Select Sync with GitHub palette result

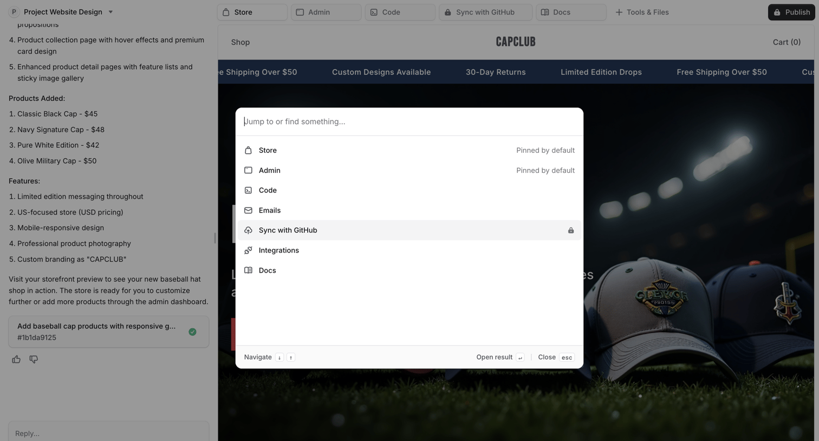[x=409, y=230]
